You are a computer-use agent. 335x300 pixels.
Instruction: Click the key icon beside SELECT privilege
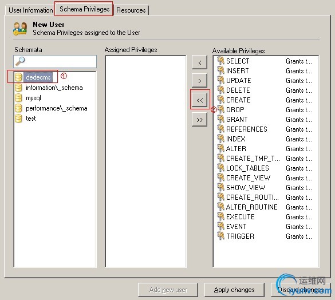220,61
